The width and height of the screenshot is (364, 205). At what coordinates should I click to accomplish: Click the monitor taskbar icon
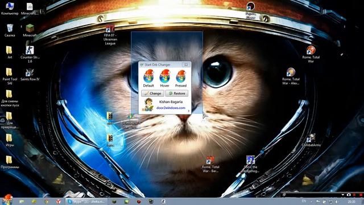151,202
